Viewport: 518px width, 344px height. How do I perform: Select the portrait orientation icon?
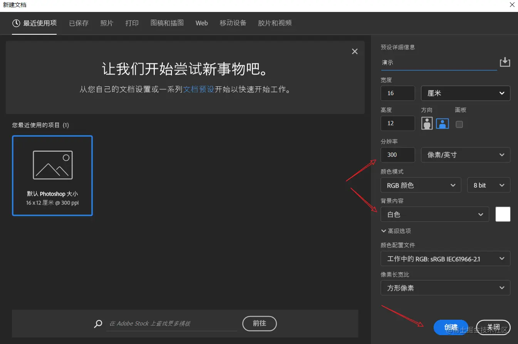tap(427, 124)
